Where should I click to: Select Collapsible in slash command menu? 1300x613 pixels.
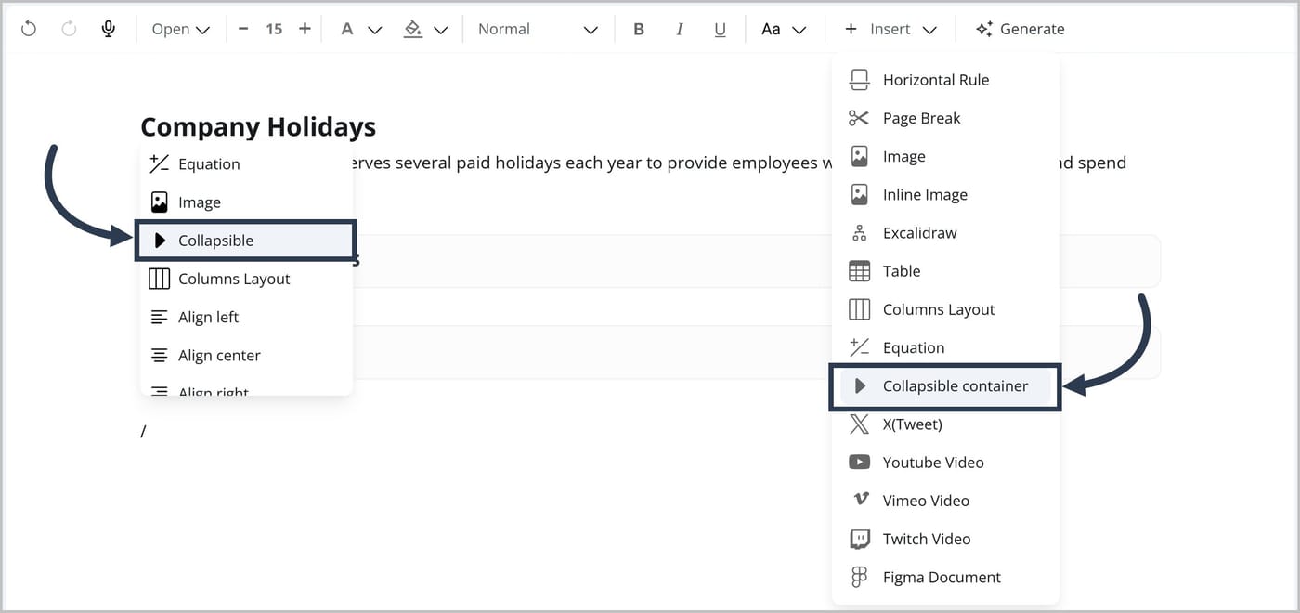[x=246, y=241]
